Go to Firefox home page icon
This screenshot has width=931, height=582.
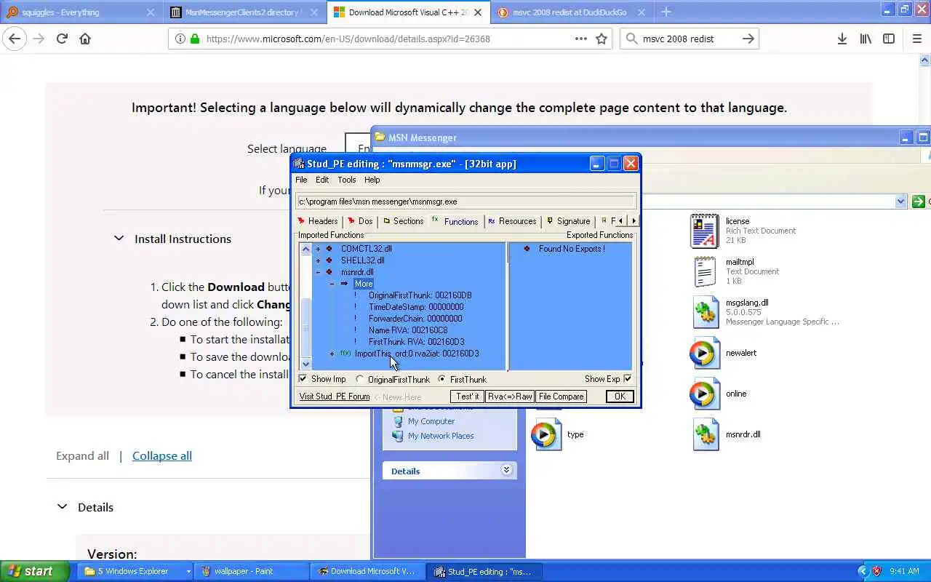85,39
